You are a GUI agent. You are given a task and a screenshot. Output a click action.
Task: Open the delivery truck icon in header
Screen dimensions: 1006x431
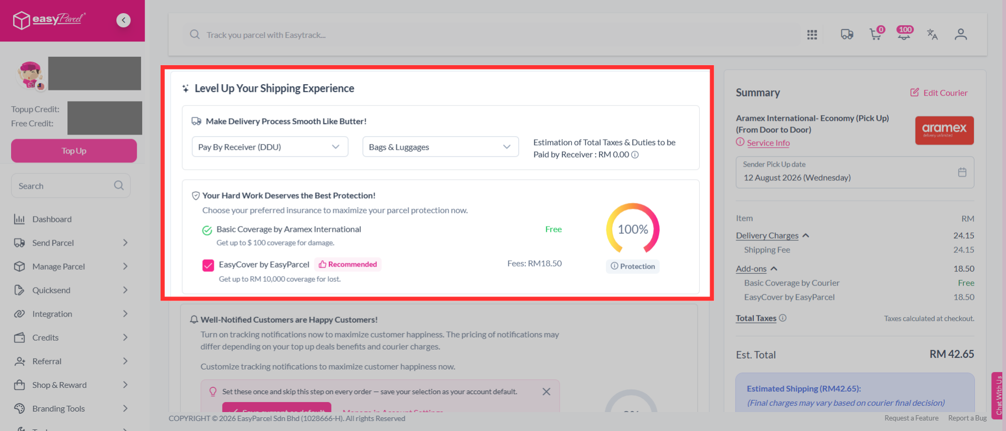pyautogui.click(x=847, y=35)
